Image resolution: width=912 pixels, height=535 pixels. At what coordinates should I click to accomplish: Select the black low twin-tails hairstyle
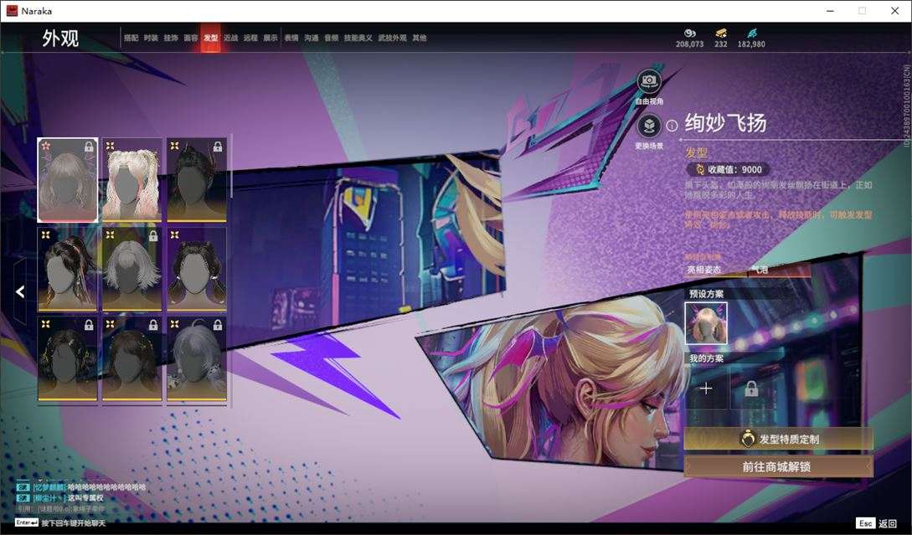pos(197,270)
